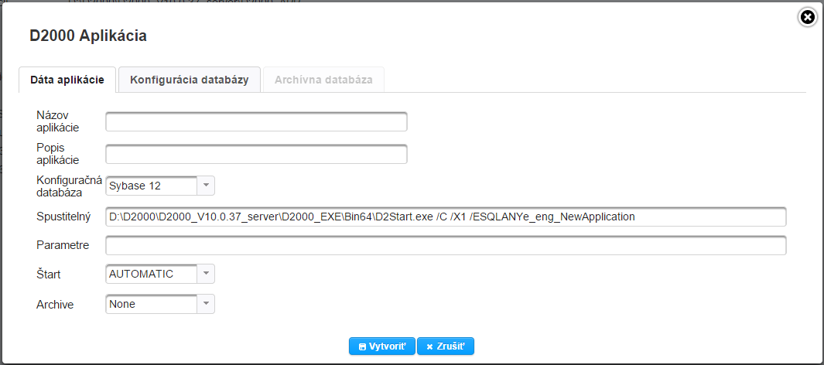Click the D2000 Aplikácia dialog title
824x365 pixels.
[x=88, y=36]
